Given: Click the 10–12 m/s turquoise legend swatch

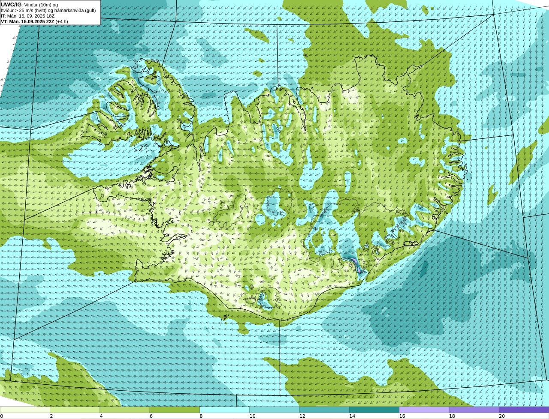Looking at the screenshot, I should coord(274,410).
